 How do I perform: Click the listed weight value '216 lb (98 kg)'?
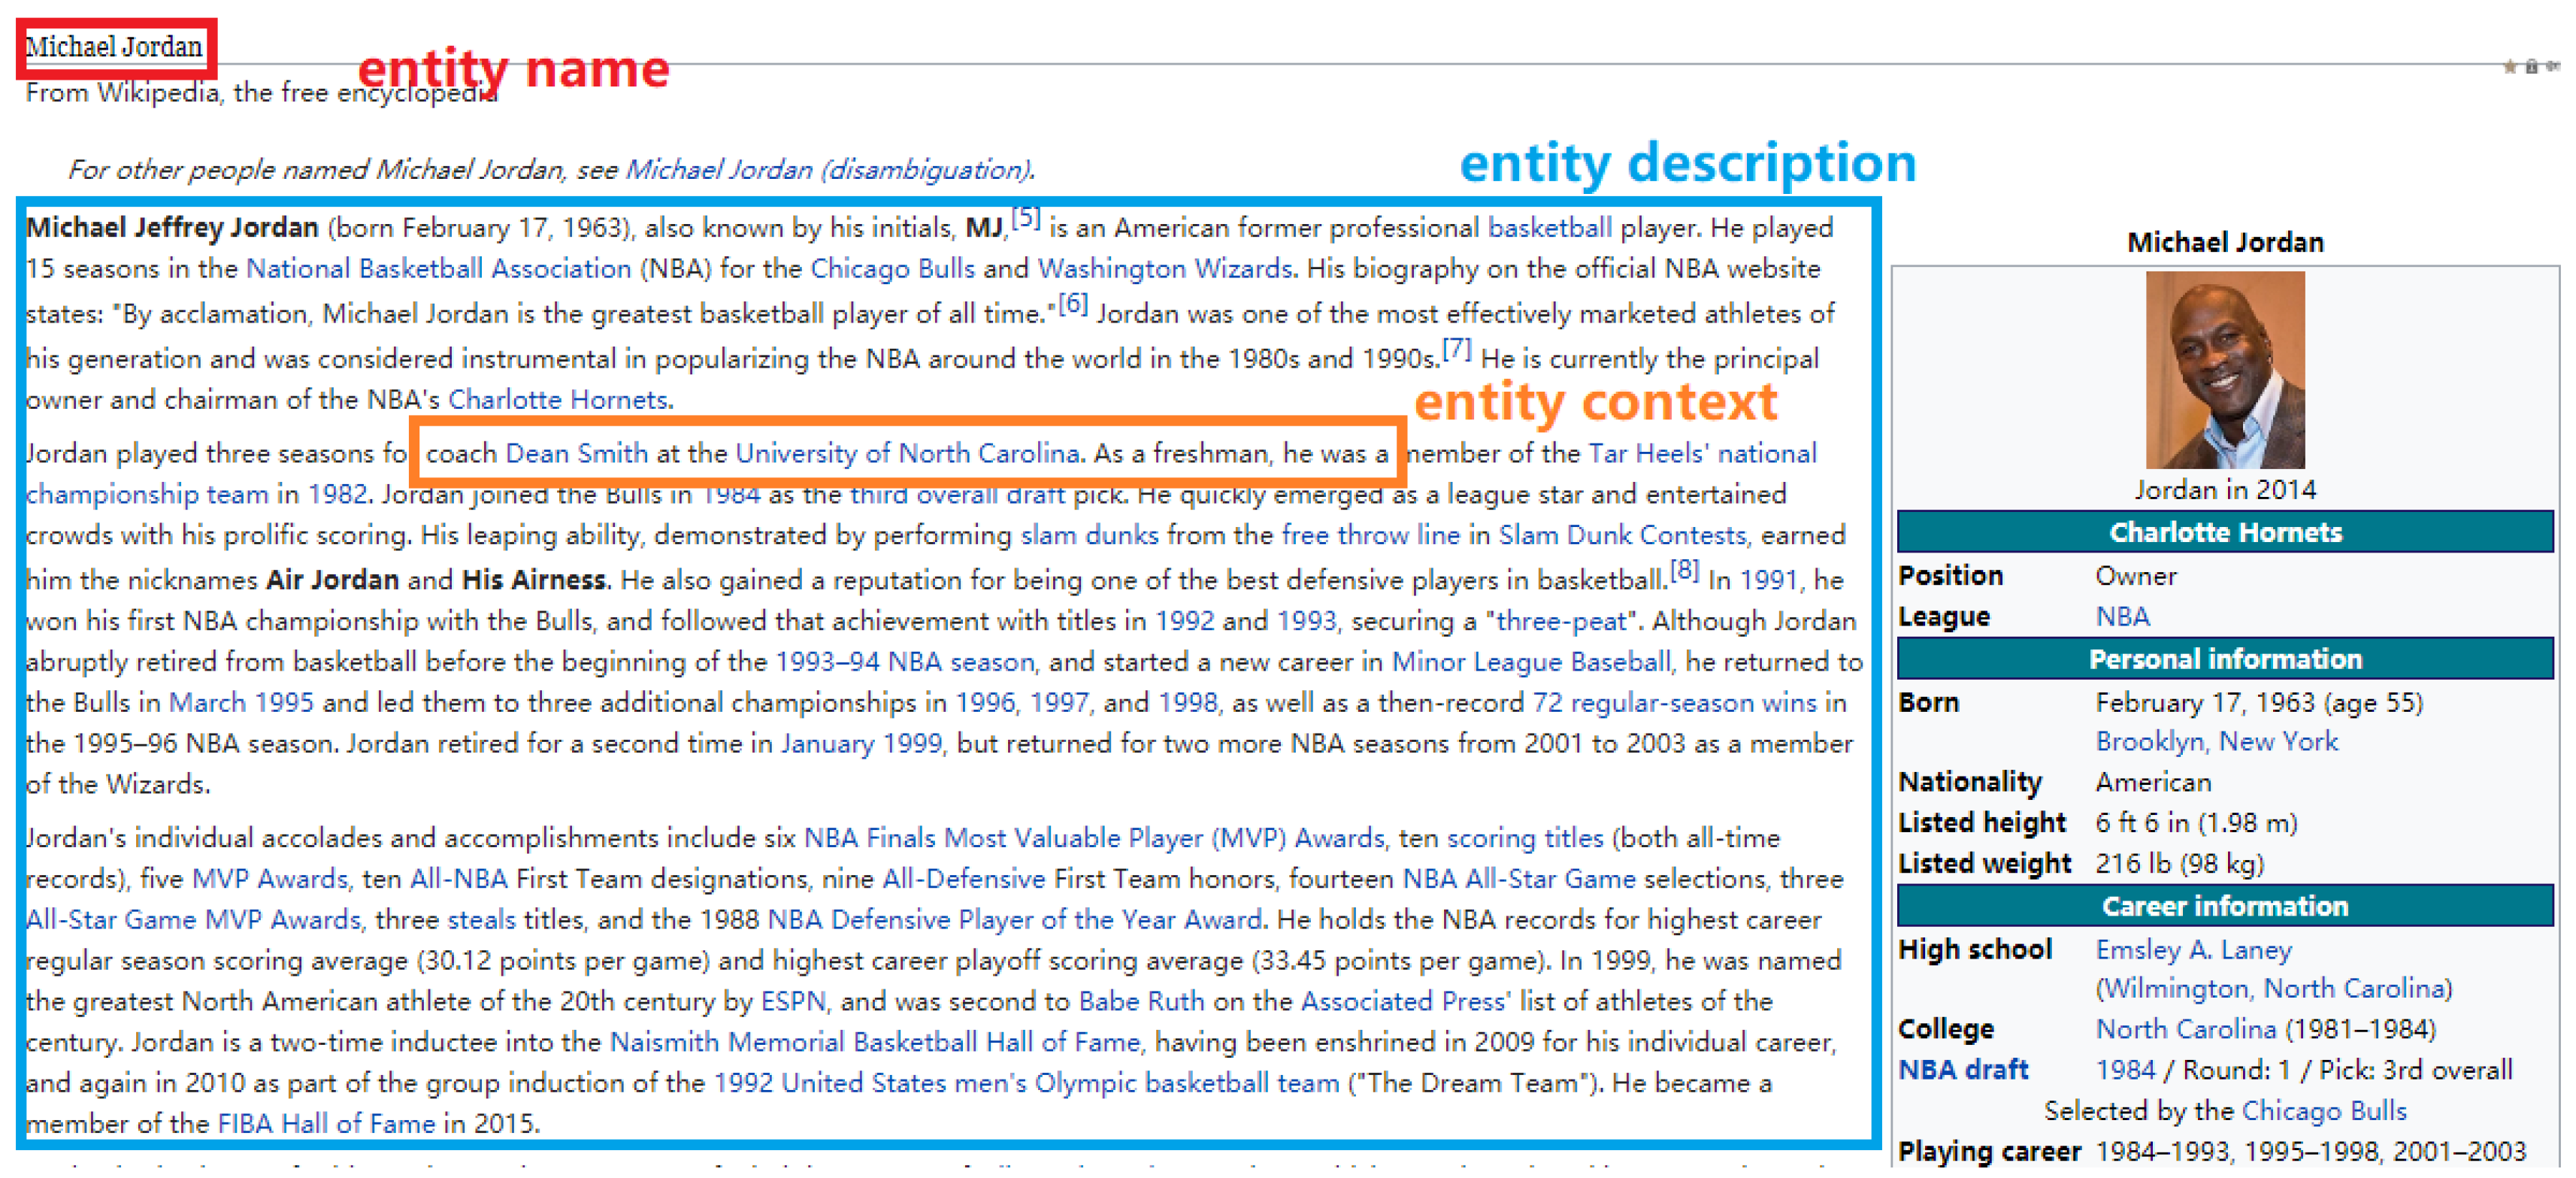[x=2180, y=864]
